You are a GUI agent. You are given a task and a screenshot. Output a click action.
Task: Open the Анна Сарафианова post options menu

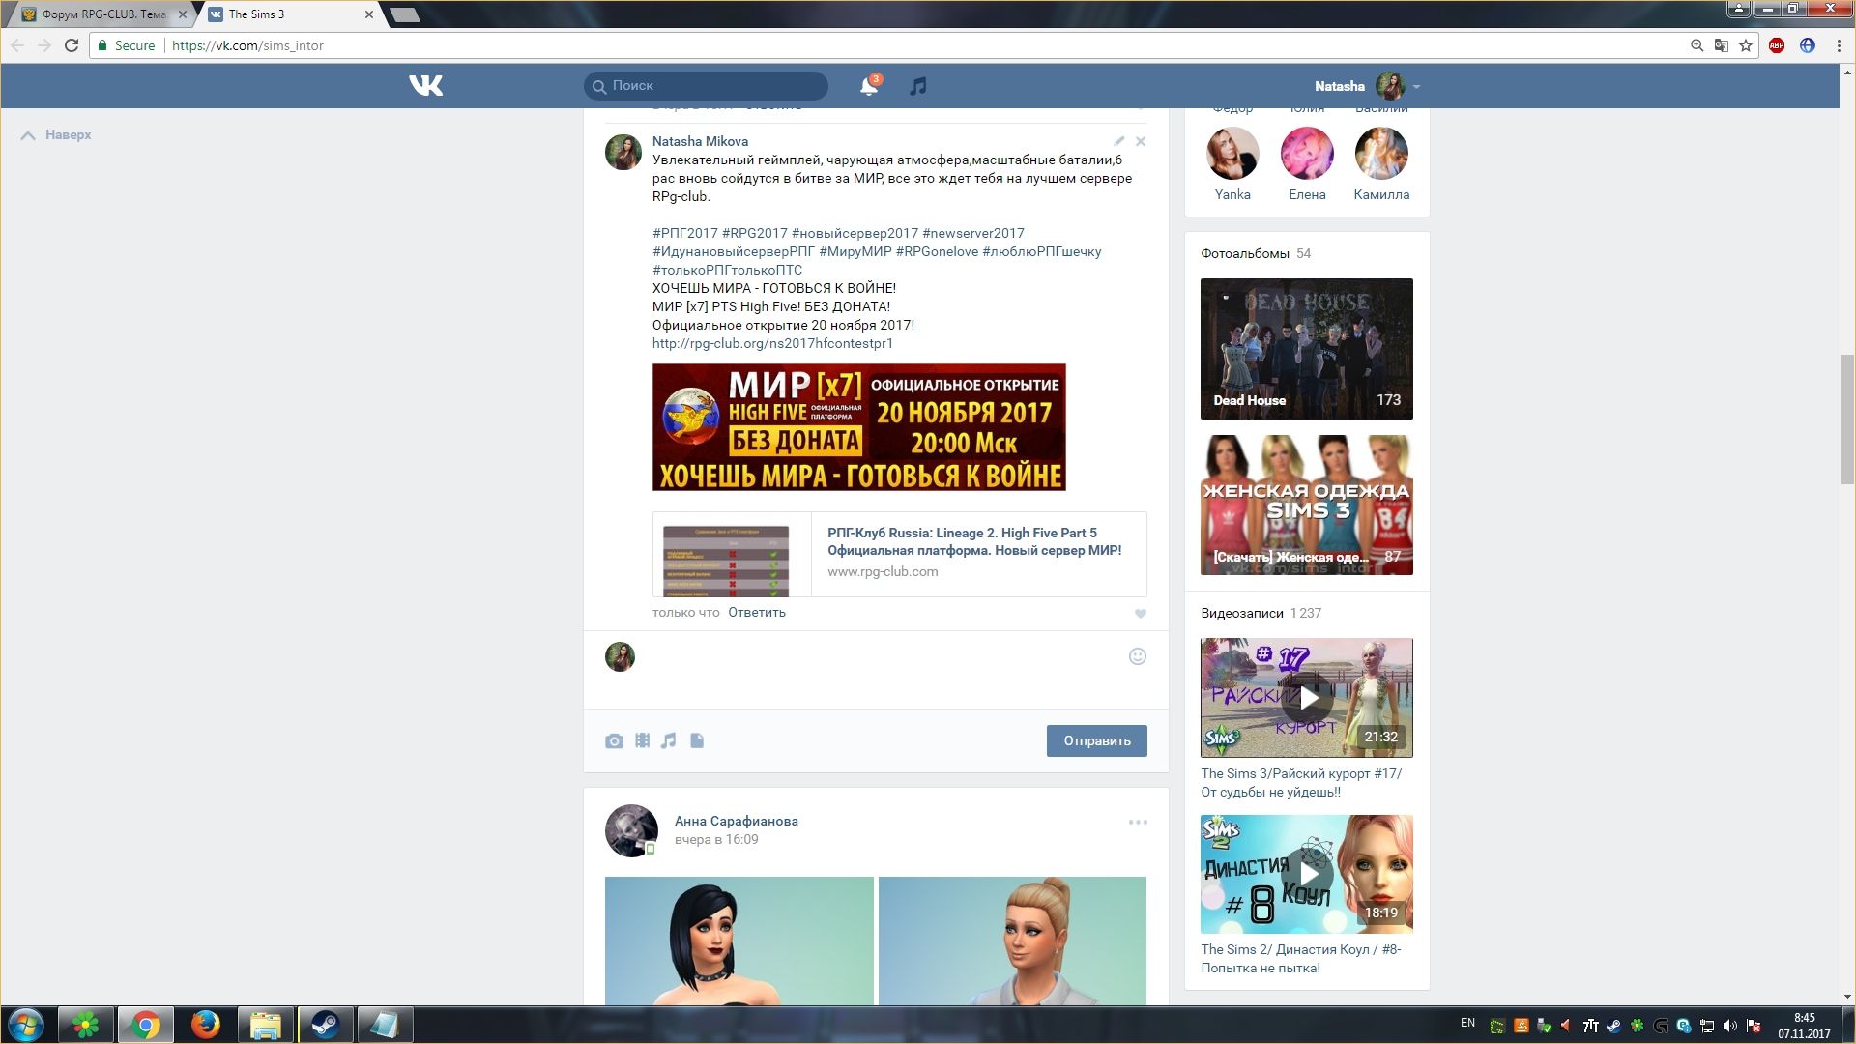click(x=1138, y=822)
